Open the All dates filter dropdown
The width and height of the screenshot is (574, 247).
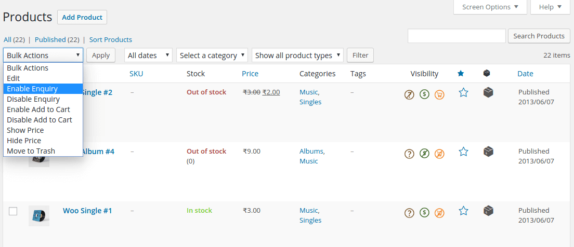coord(149,55)
